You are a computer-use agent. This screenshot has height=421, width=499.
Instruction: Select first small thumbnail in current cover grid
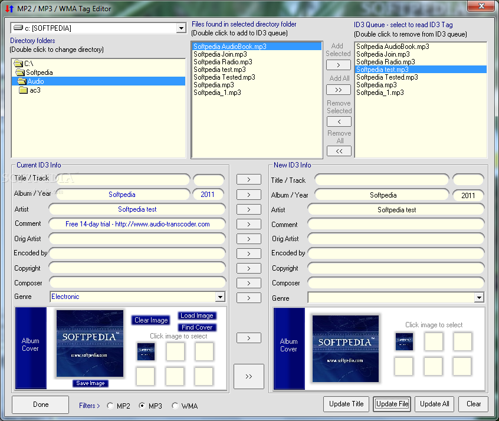146,351
